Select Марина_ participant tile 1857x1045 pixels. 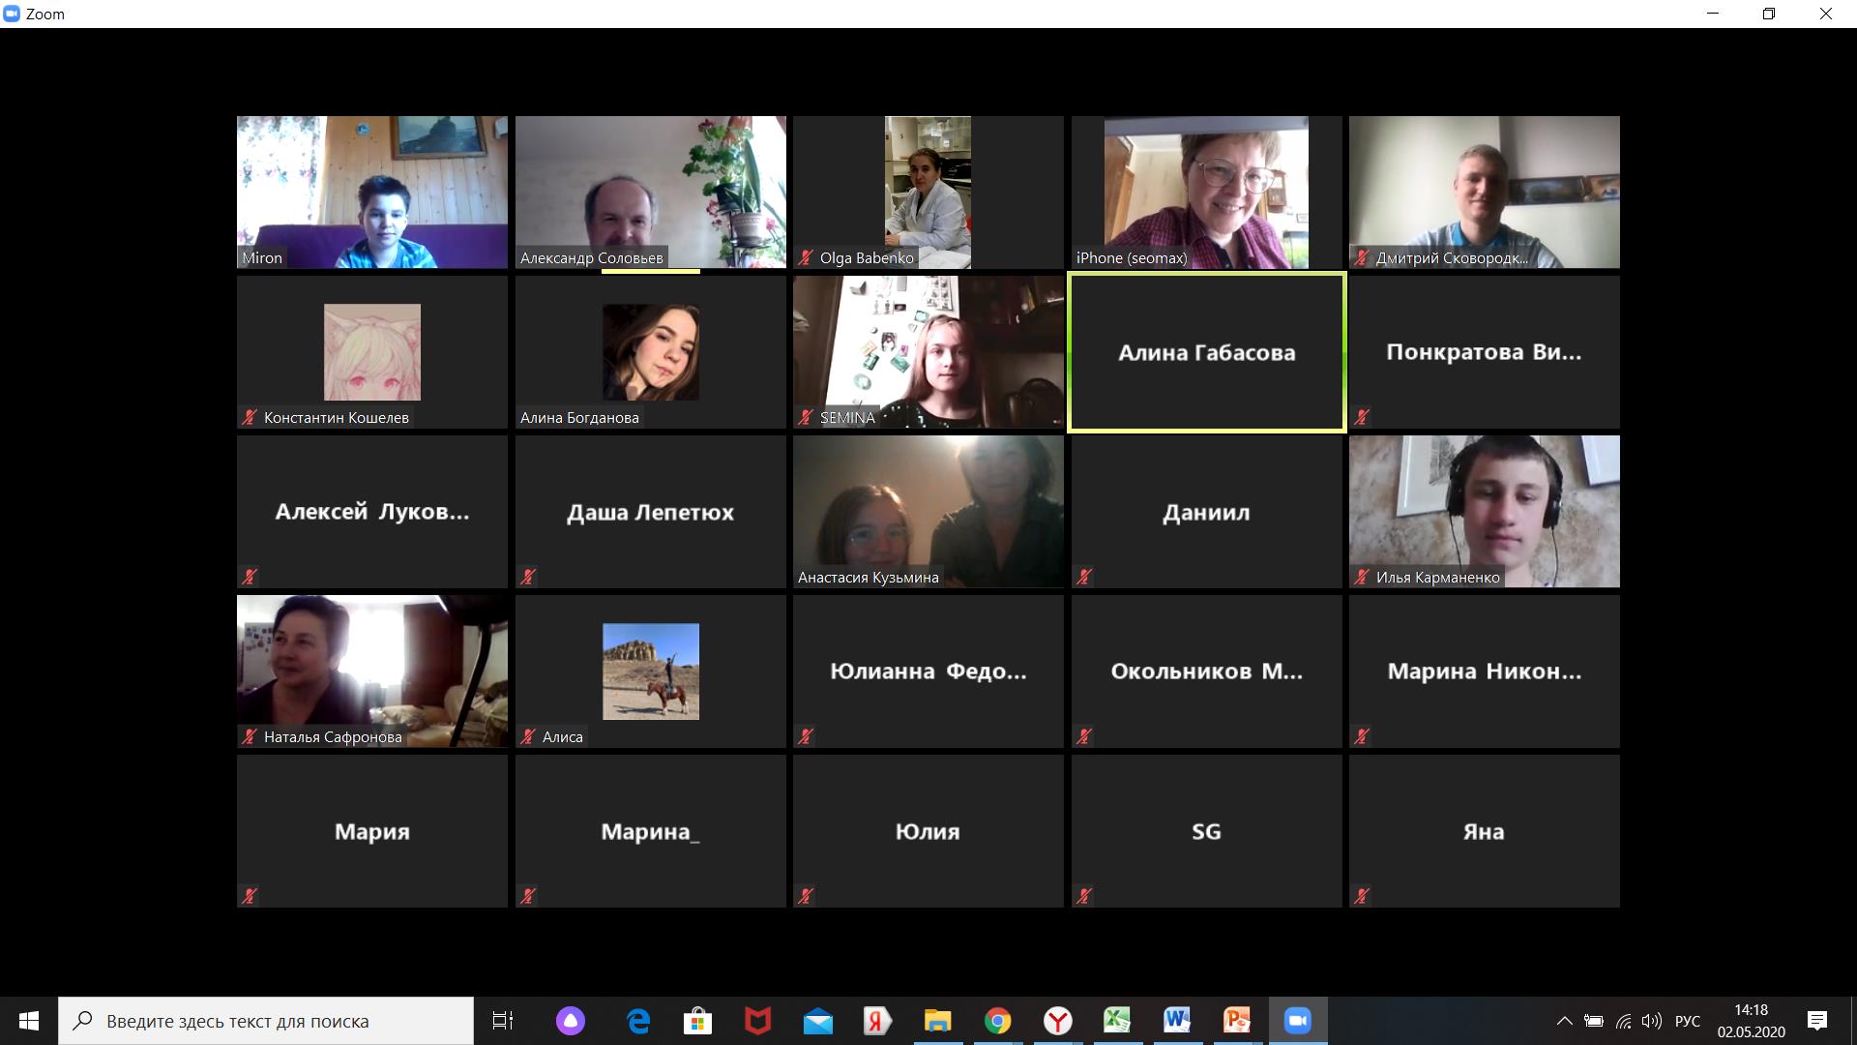click(651, 831)
